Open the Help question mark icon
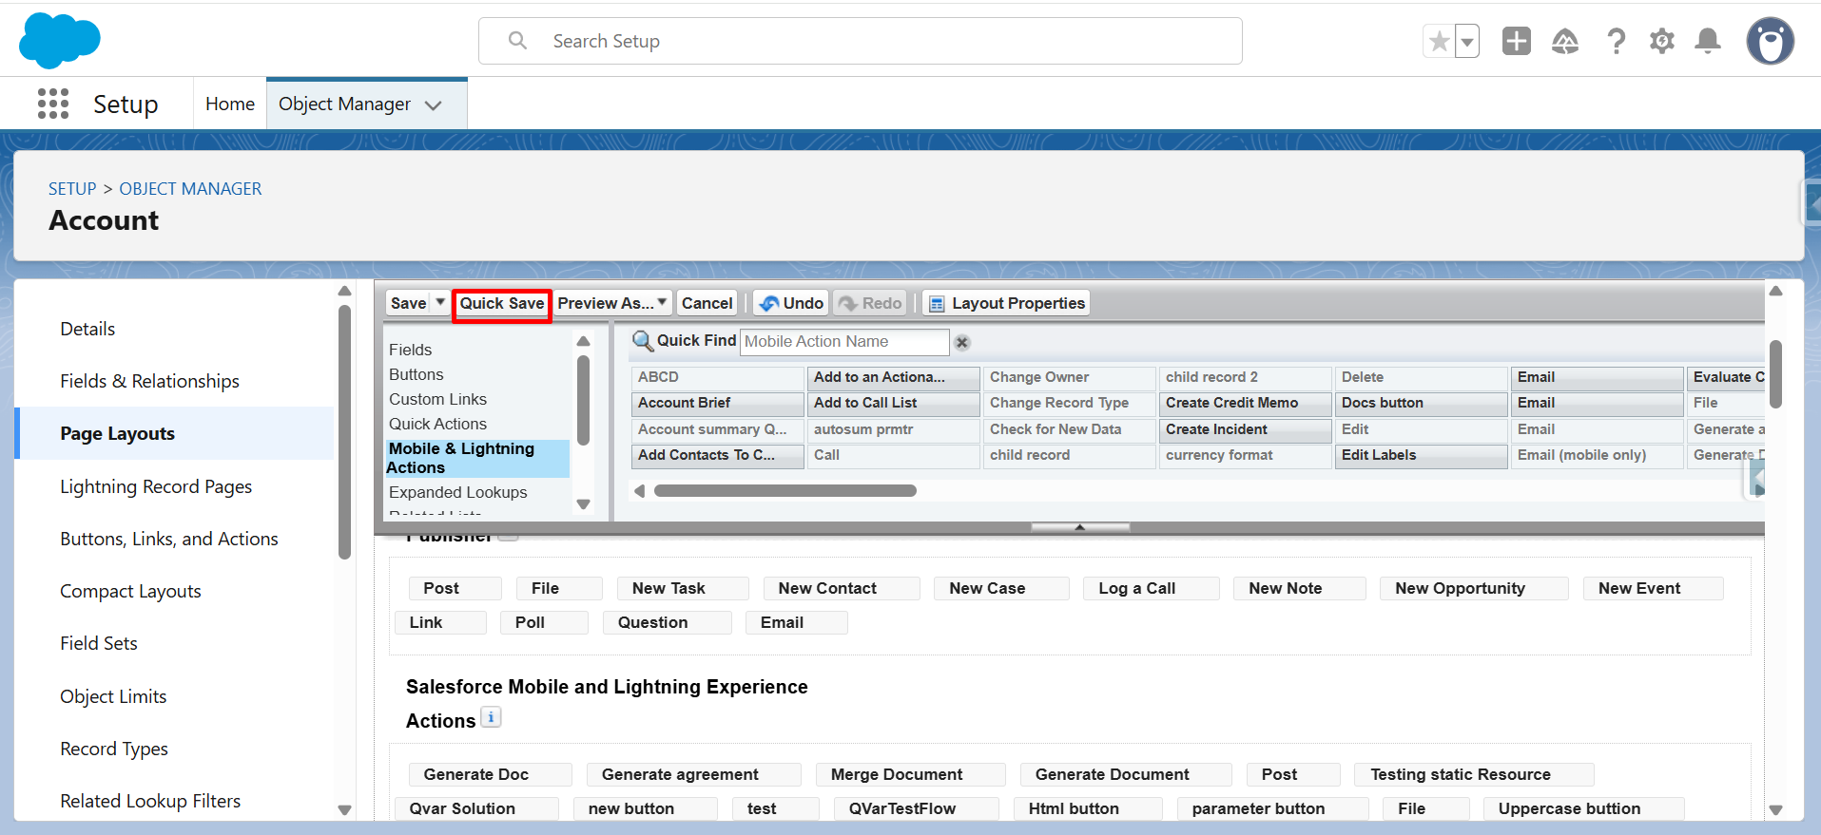The height and width of the screenshot is (835, 1821). 1616,41
